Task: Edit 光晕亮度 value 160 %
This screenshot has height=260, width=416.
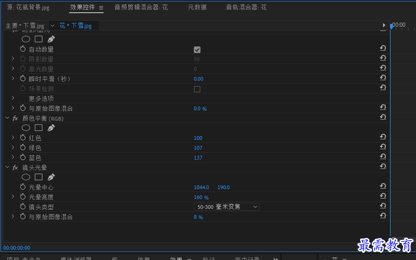Action: point(201,197)
